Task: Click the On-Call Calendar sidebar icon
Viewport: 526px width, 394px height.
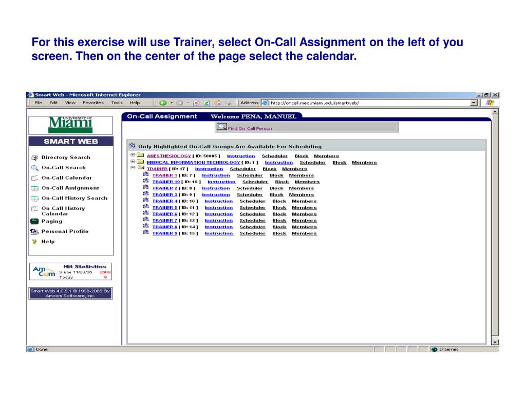Action: coord(34,178)
